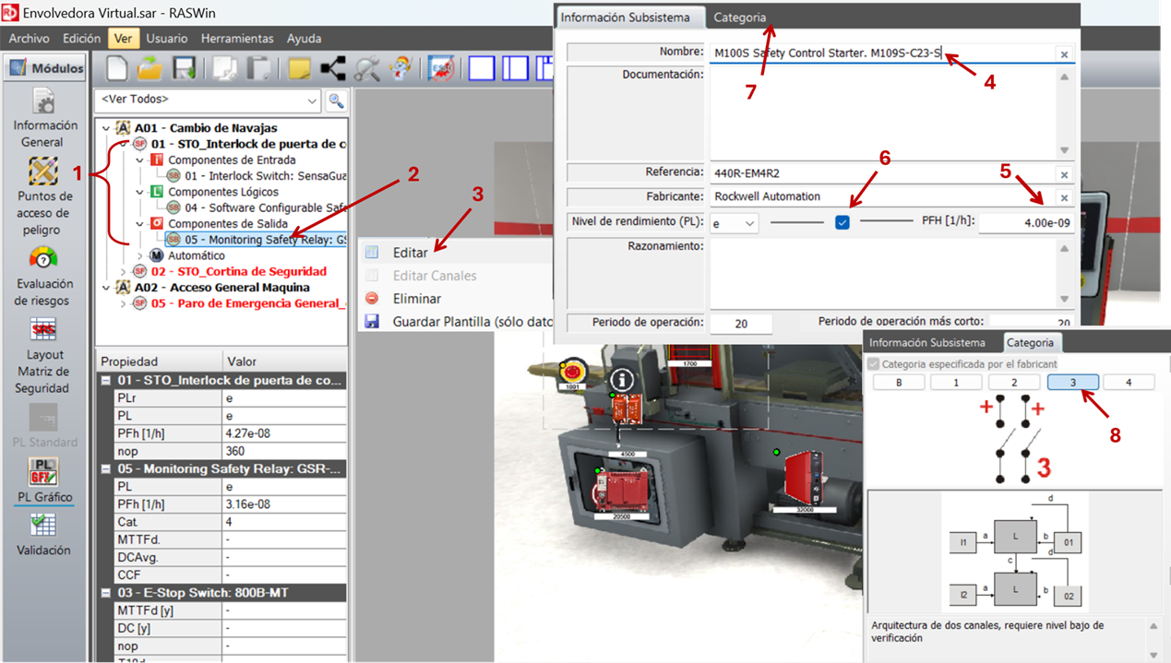Launch the wizard mascot icon
The height and width of the screenshot is (663, 1171).
click(400, 68)
